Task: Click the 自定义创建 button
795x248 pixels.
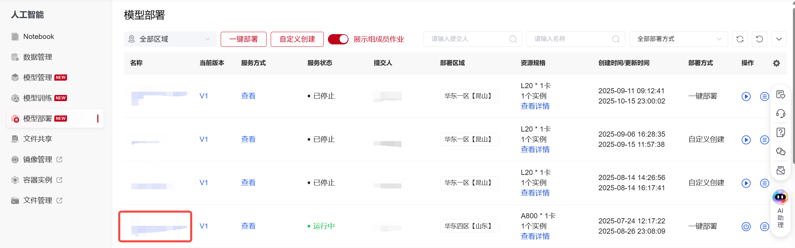Action: [297, 39]
